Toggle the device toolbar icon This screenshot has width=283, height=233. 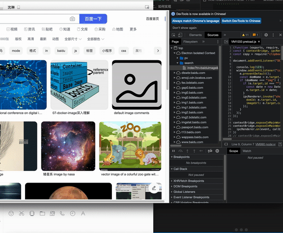tap(180, 35)
